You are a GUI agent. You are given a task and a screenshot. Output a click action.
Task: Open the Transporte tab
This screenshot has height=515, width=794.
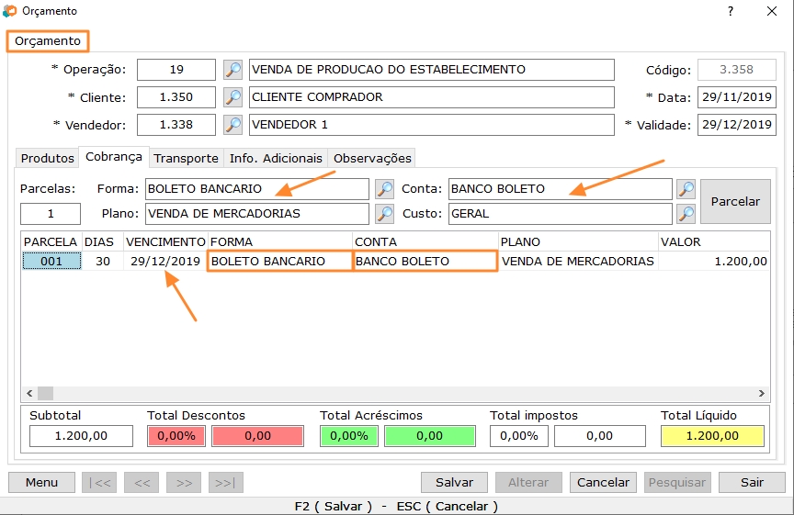pyautogui.click(x=186, y=158)
